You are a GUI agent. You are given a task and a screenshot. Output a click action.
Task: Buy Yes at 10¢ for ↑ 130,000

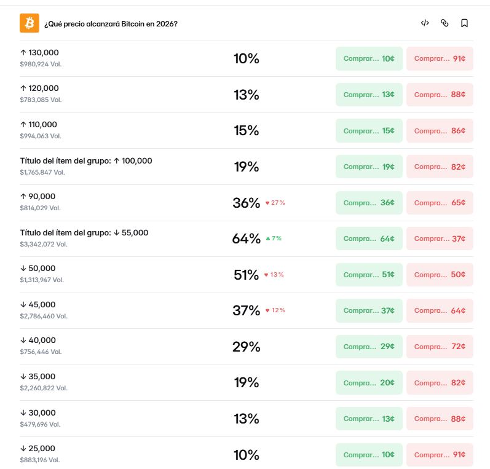[x=369, y=59]
